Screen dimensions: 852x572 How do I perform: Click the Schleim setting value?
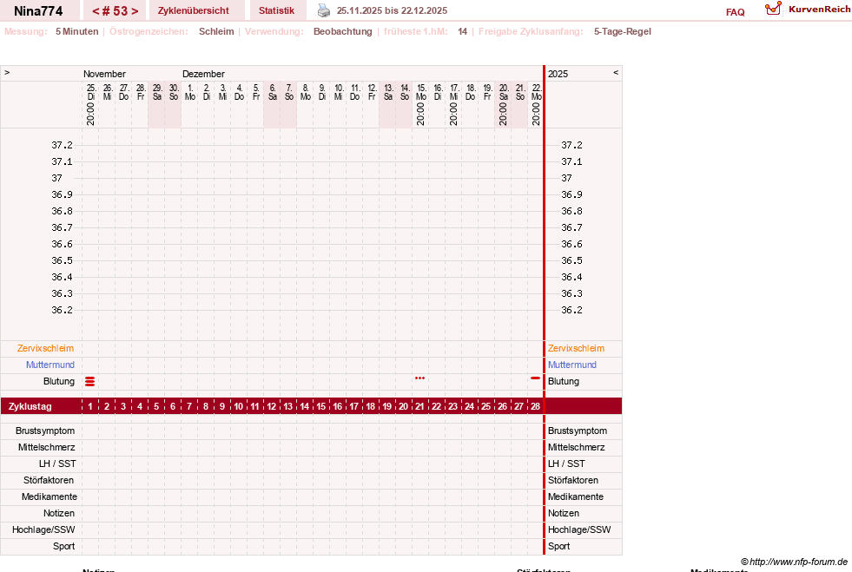pos(216,31)
